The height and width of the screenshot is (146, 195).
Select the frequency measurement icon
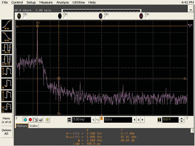tap(7, 60)
